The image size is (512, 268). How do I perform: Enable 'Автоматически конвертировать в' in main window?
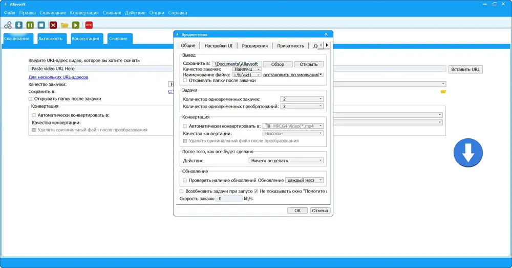(34, 115)
